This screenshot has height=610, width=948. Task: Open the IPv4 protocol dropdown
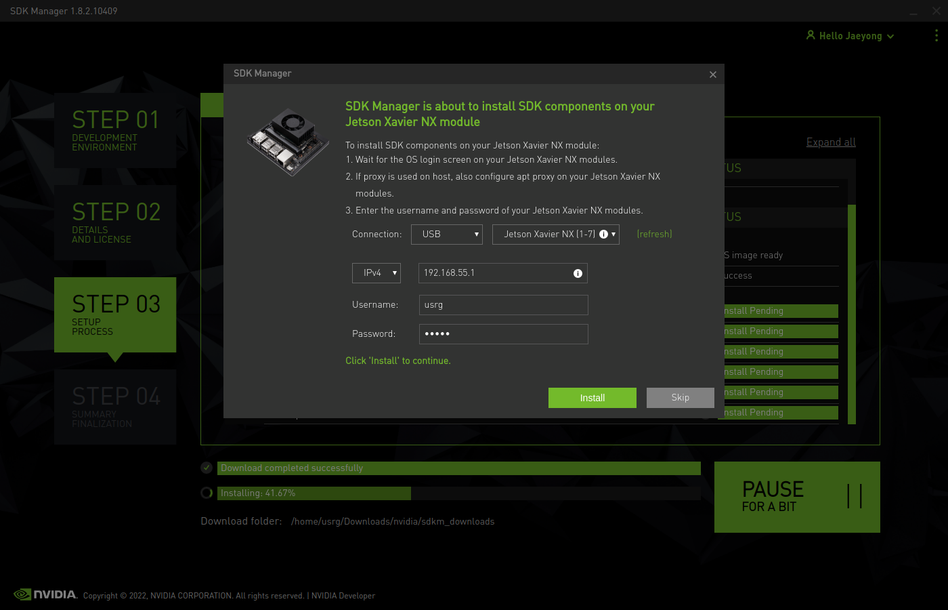[x=376, y=272]
